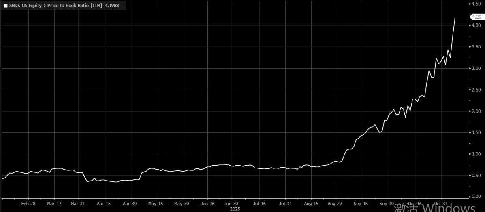Click the peak endpoint of the line

point(455,17)
